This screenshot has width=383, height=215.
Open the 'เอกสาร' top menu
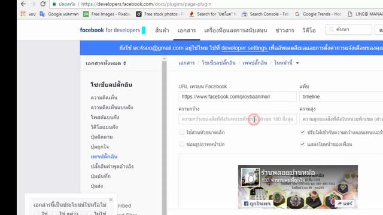click(187, 30)
